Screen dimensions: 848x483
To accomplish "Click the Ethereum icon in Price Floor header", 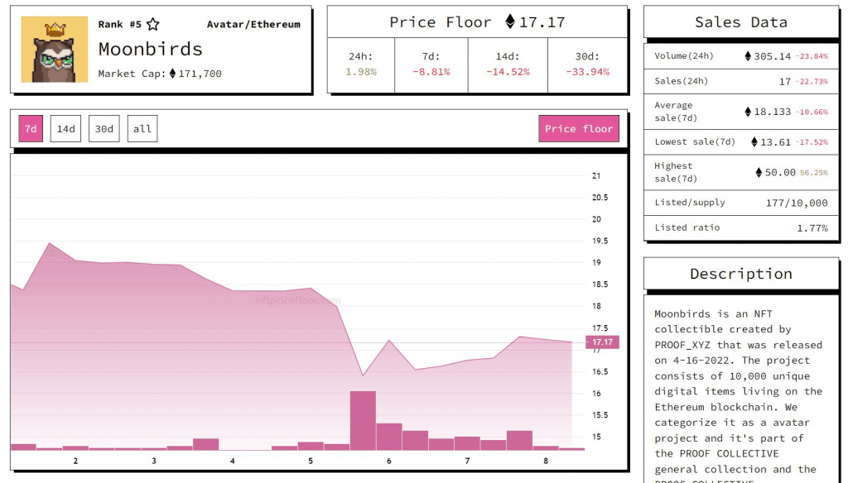I will (510, 22).
